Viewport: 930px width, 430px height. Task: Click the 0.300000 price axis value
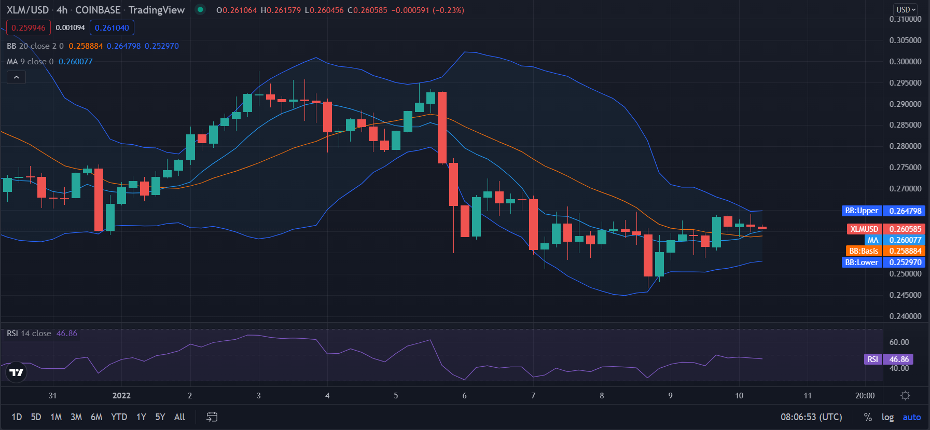[905, 62]
